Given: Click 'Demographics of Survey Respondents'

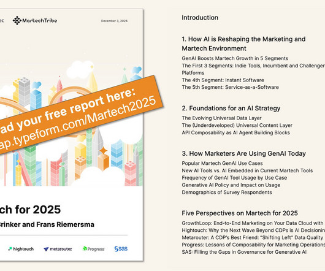Looking at the screenshot, I should pyautogui.click(x=227, y=193).
